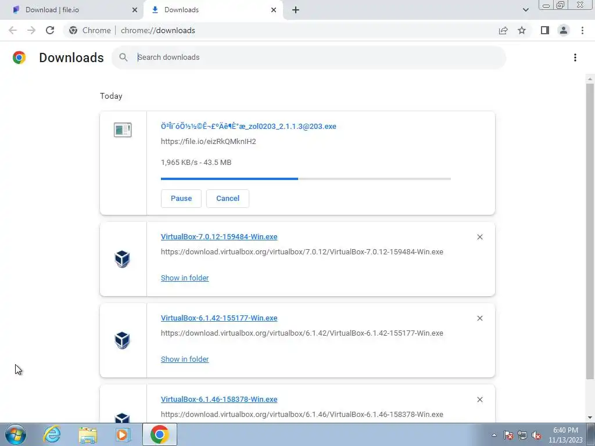The image size is (595, 446).
Task: Reload the downloads page
Action: tap(50, 30)
